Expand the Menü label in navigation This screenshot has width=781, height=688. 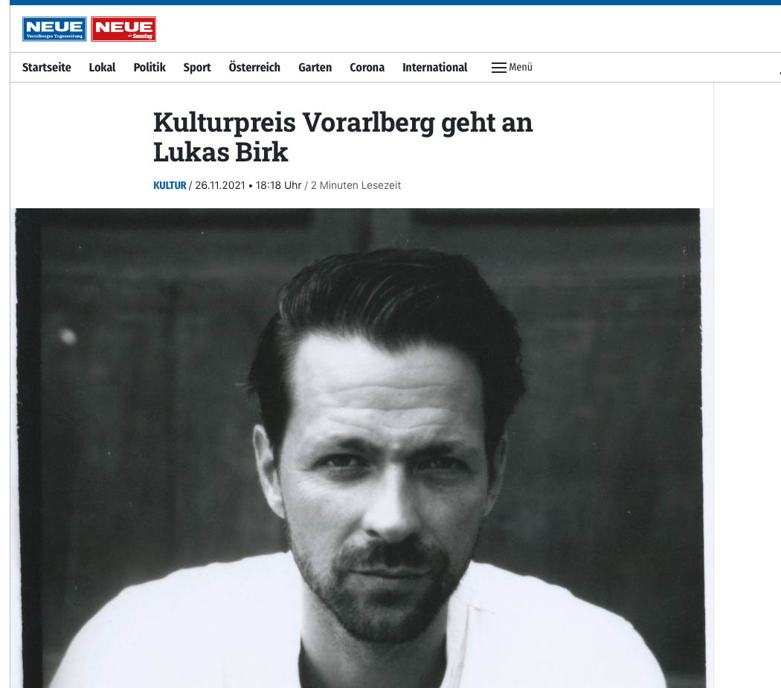tap(521, 67)
